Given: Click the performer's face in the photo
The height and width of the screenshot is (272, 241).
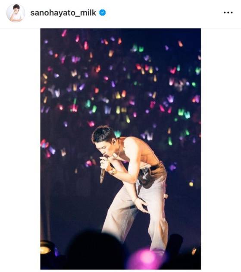Looking at the screenshot, I should click(103, 147).
